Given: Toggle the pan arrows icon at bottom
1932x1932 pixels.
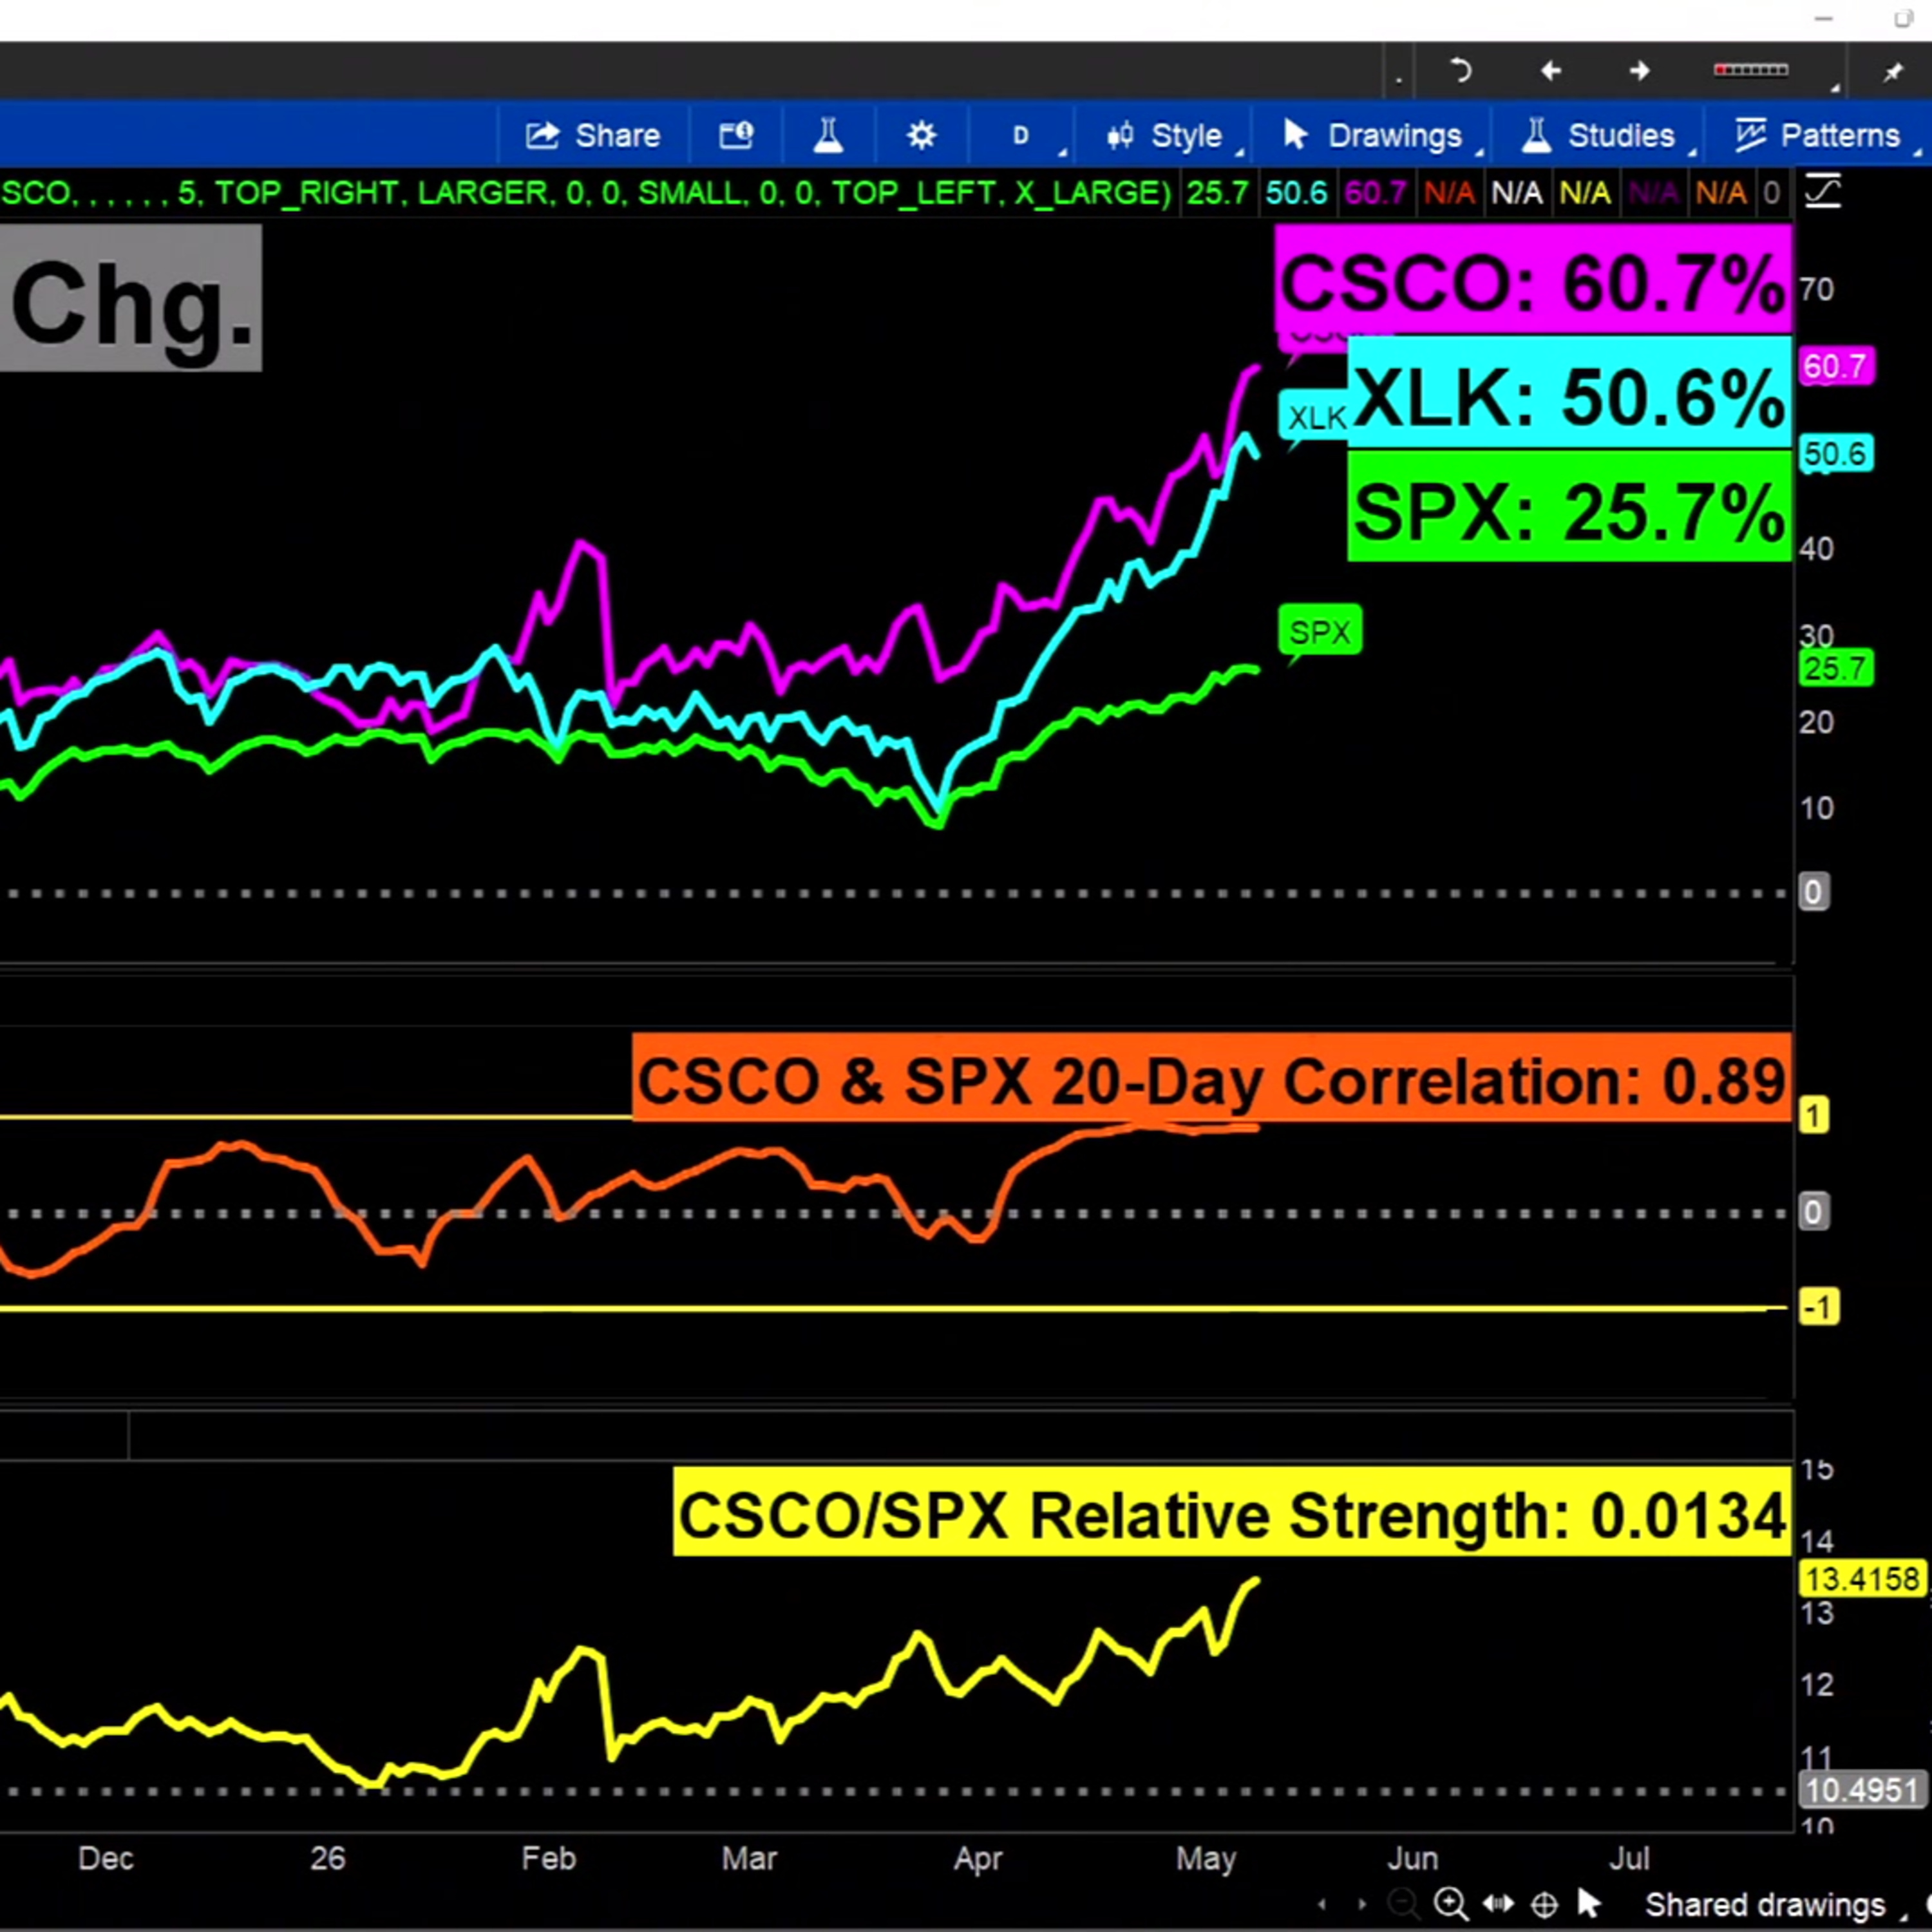Looking at the screenshot, I should pyautogui.click(x=1498, y=1904).
